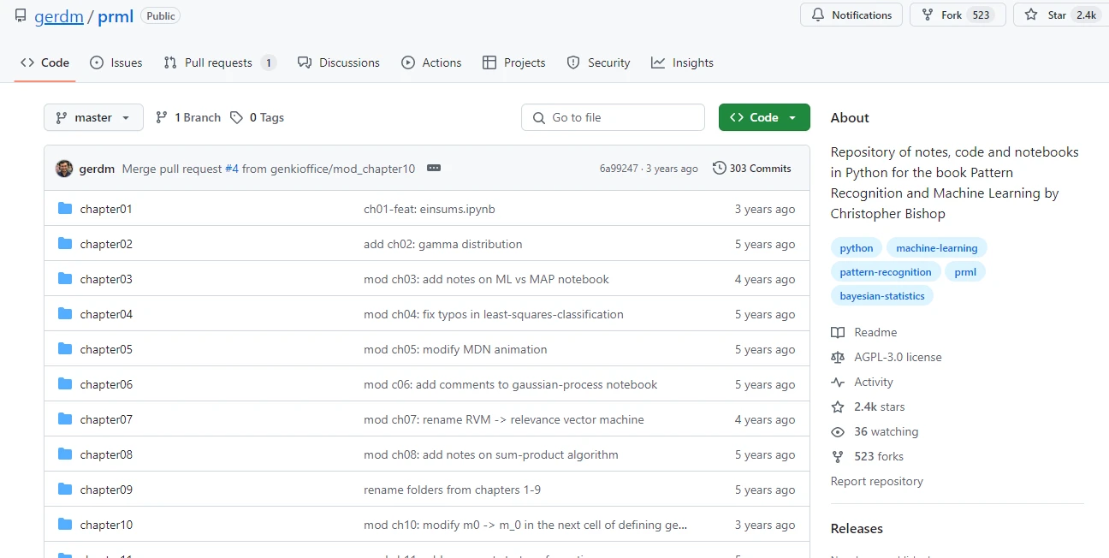Click the tag icon beside 0 Tags
The height and width of the screenshot is (558, 1109).
coord(237,117)
